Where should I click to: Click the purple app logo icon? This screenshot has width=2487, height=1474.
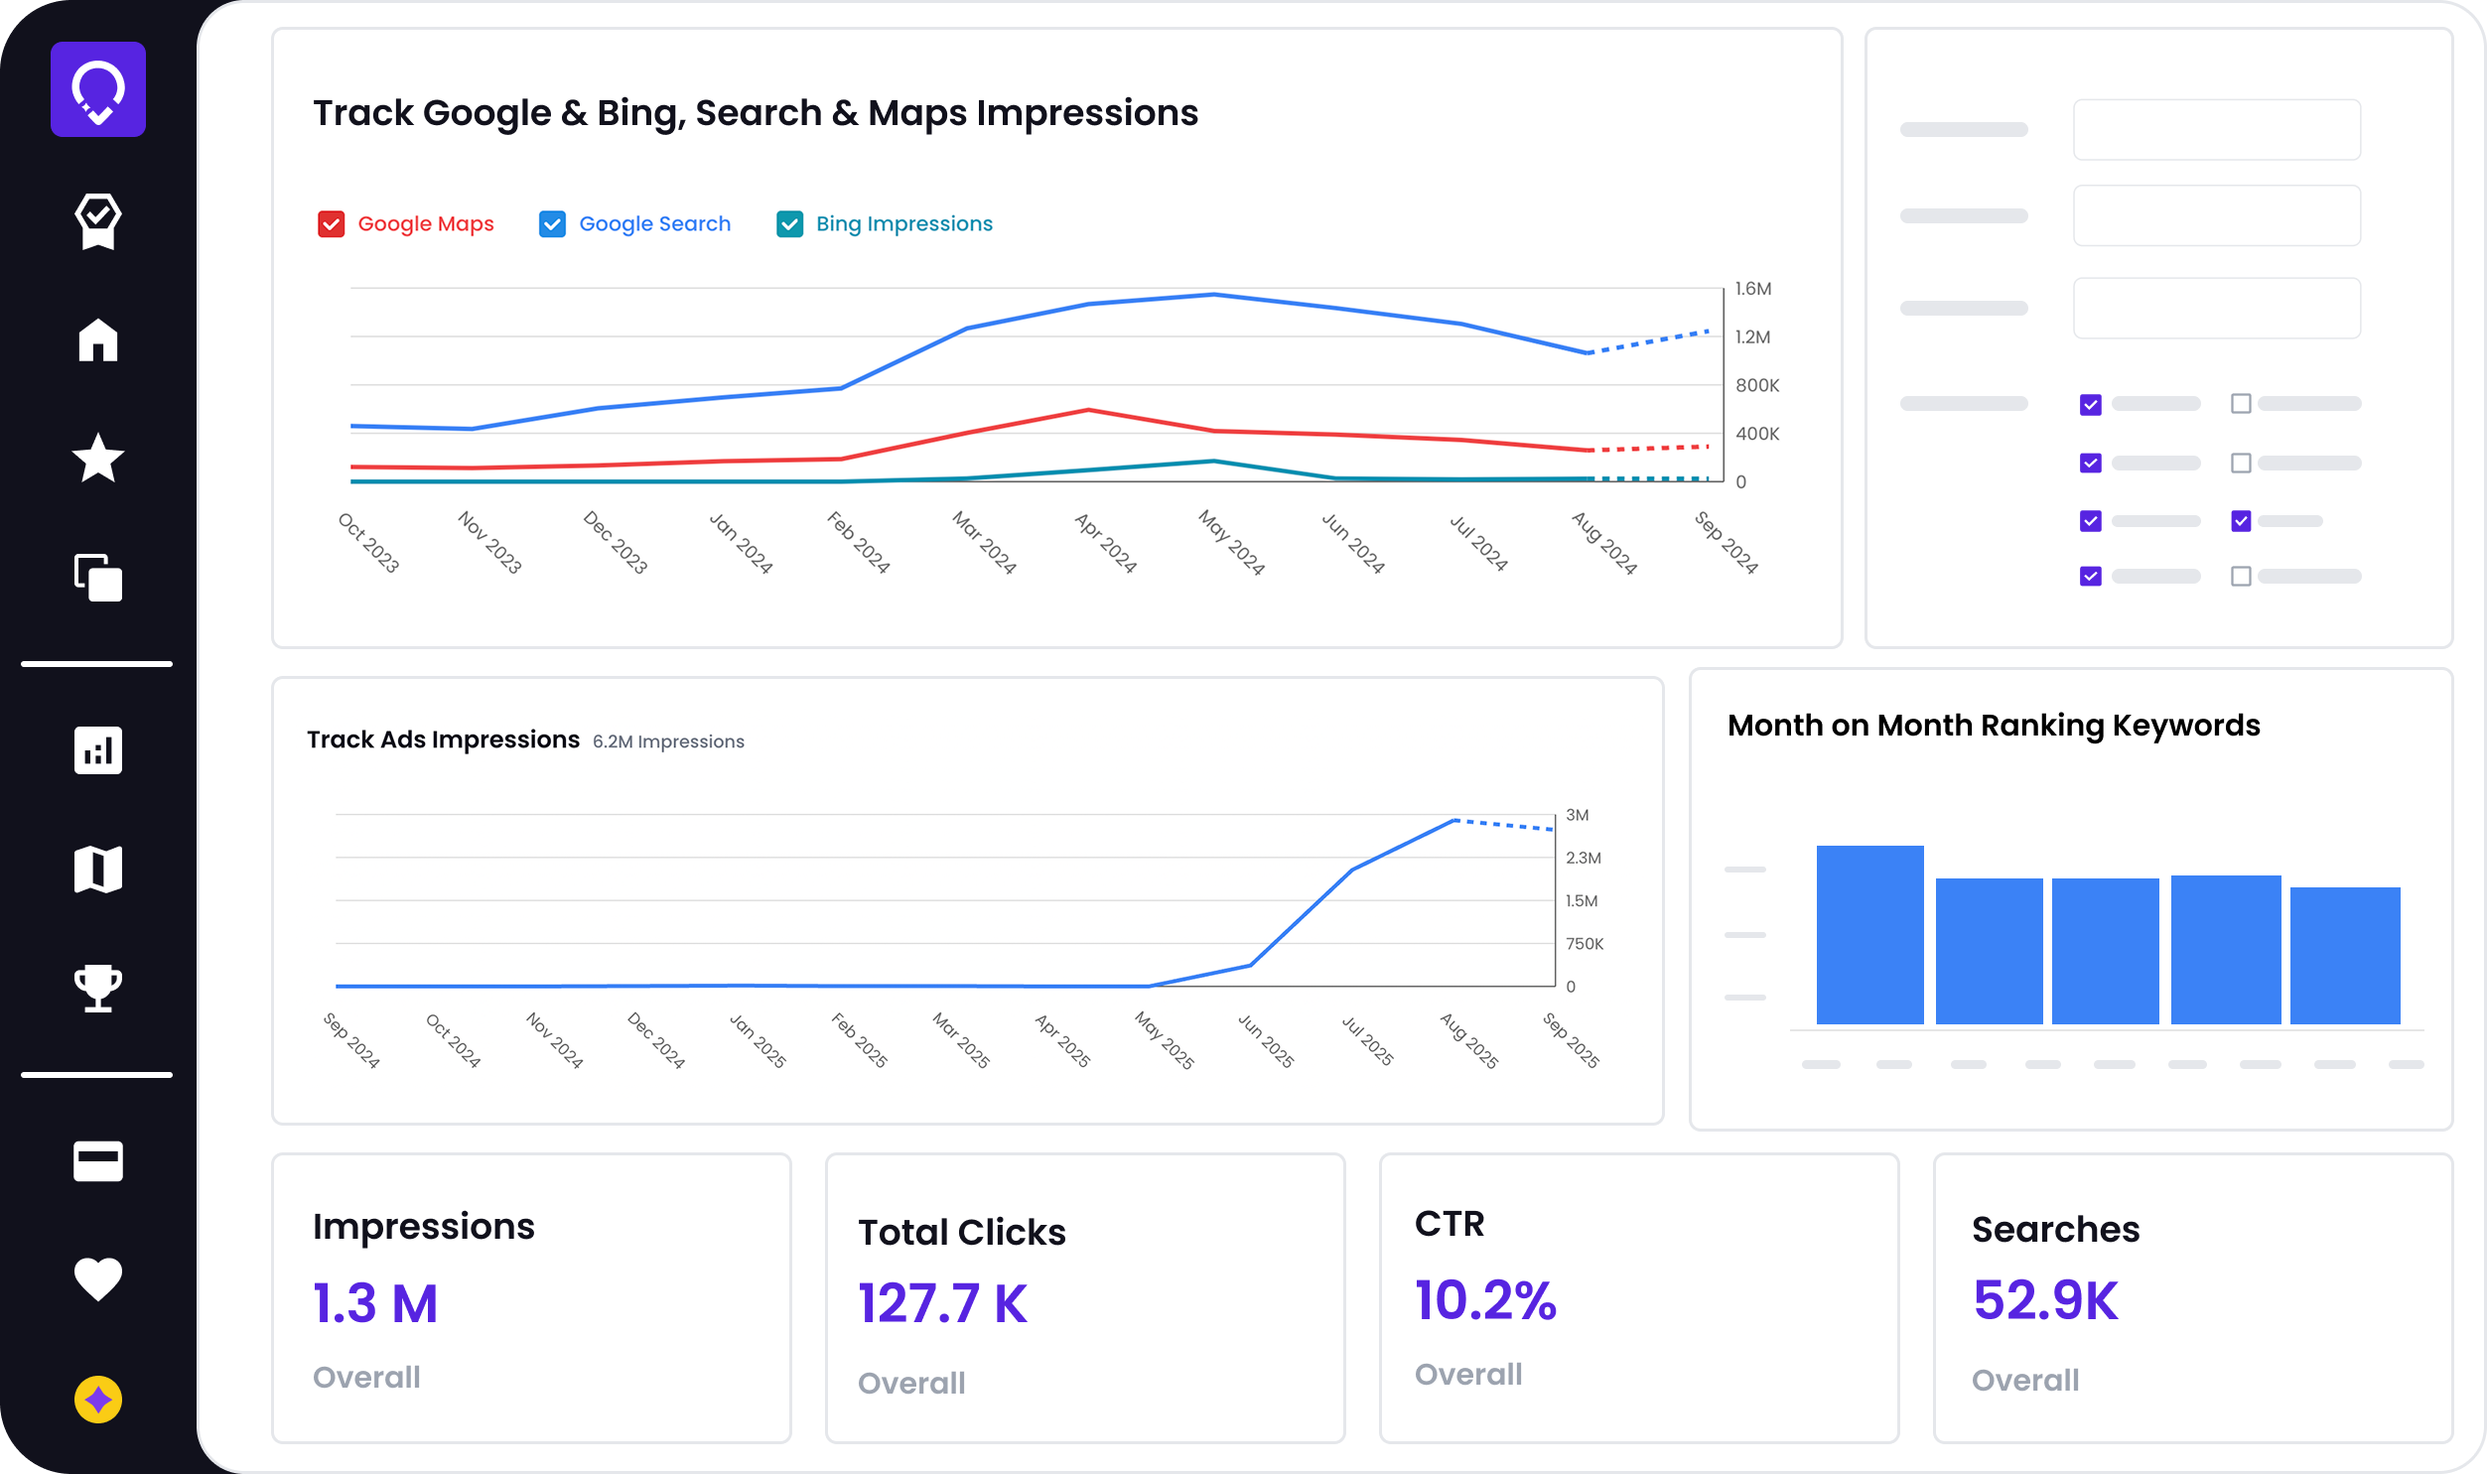click(x=97, y=89)
